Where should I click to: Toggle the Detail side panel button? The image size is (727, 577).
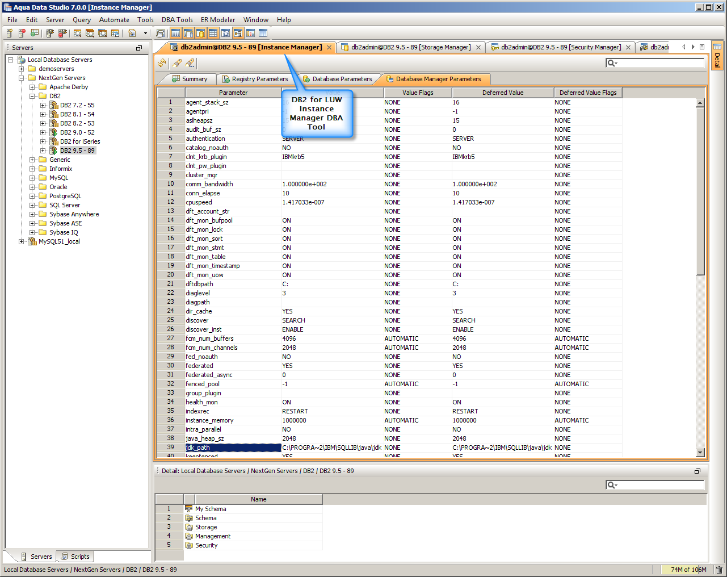717,56
